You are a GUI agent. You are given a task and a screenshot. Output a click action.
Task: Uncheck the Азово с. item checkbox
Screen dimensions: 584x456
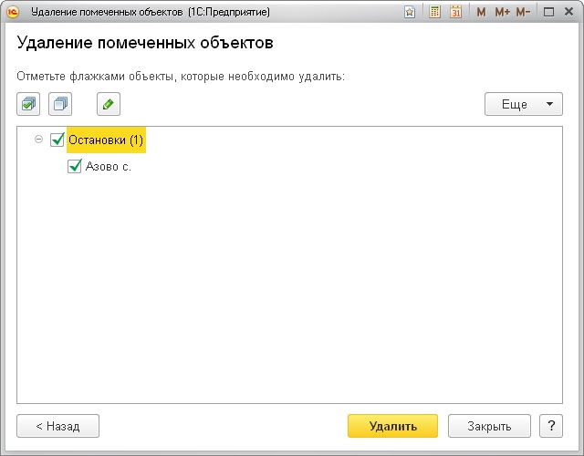coord(75,167)
